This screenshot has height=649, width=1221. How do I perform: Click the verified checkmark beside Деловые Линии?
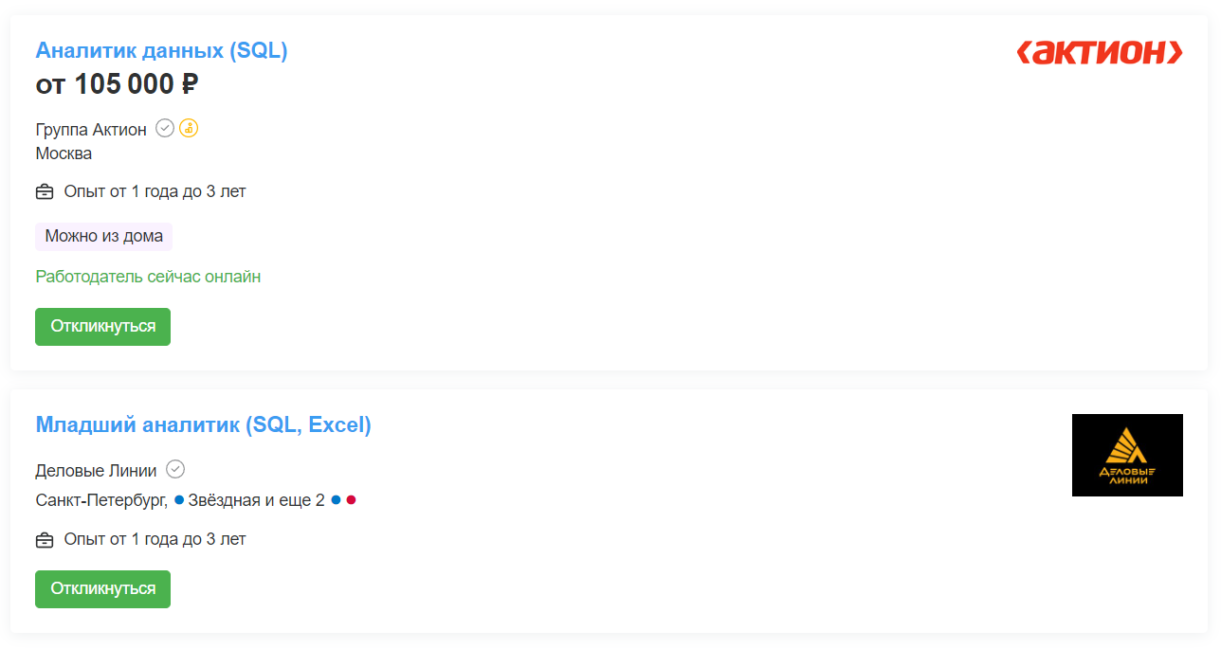[175, 469]
